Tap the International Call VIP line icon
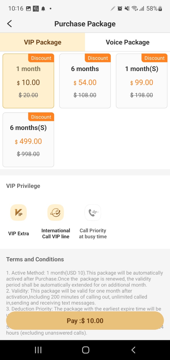This screenshot has height=360, width=170. point(56,212)
